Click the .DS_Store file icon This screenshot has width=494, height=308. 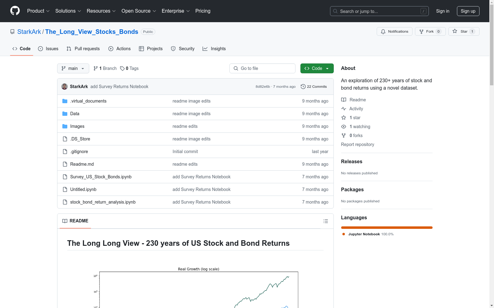coord(65,139)
